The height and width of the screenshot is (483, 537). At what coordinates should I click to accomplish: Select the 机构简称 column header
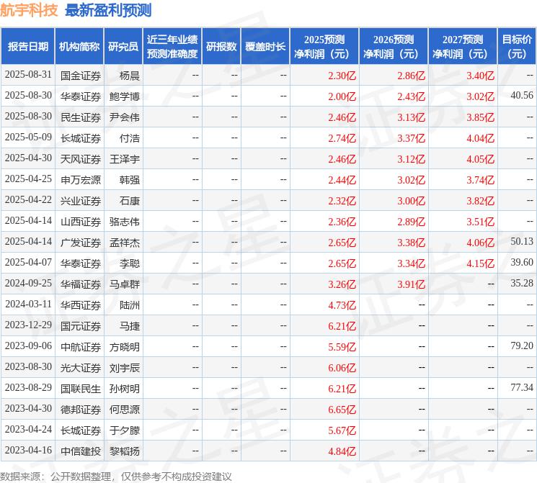(79, 47)
